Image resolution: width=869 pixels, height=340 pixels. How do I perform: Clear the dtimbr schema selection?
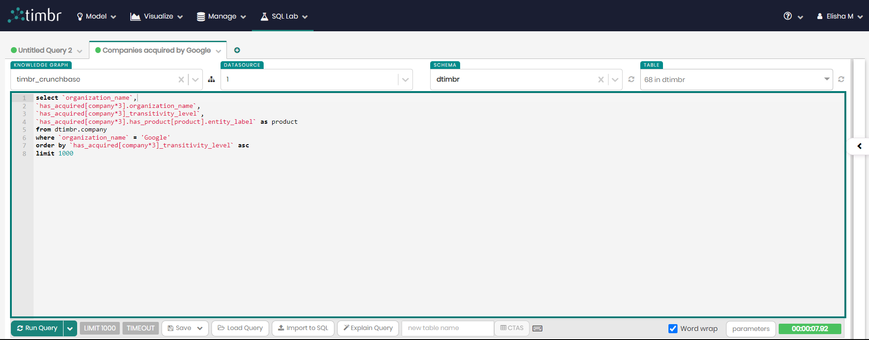tap(601, 79)
